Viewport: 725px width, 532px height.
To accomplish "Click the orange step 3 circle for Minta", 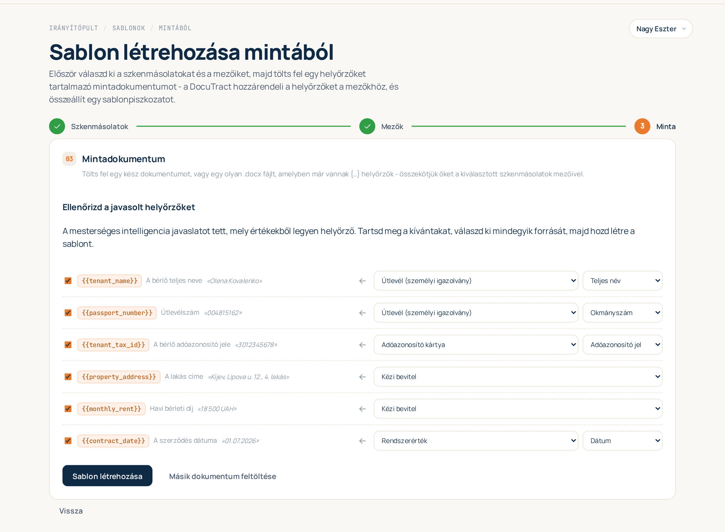I will point(642,126).
